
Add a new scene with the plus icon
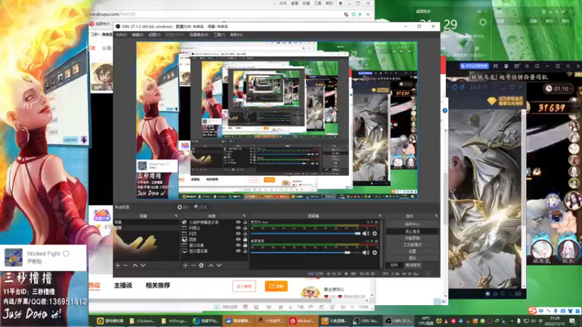(x=118, y=265)
